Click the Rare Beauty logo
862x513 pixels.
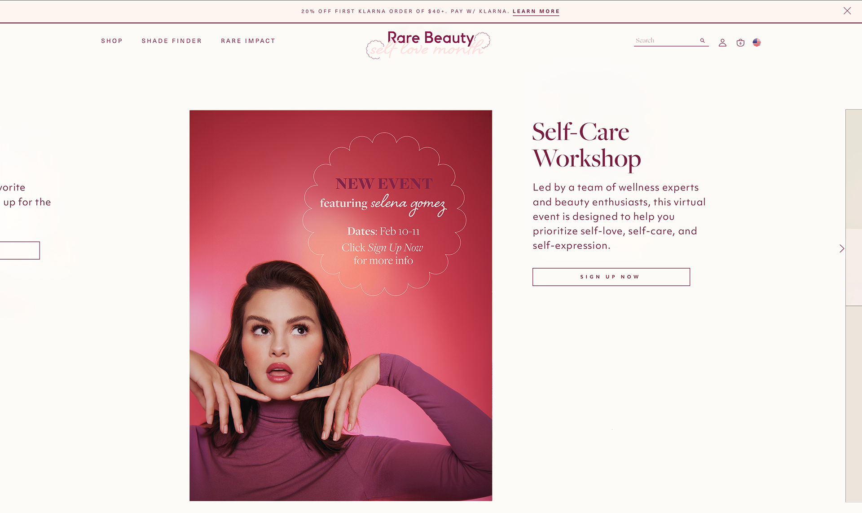point(428,44)
